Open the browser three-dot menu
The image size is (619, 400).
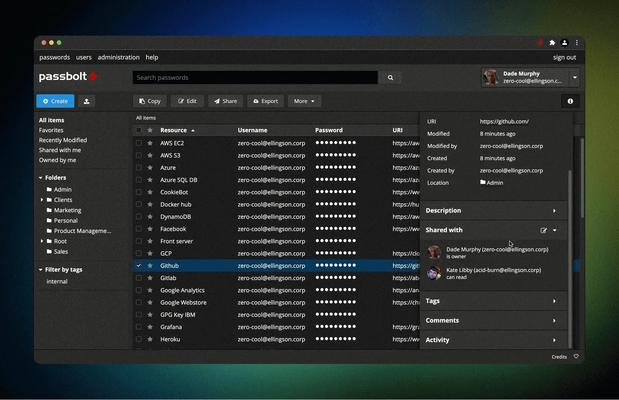577,43
